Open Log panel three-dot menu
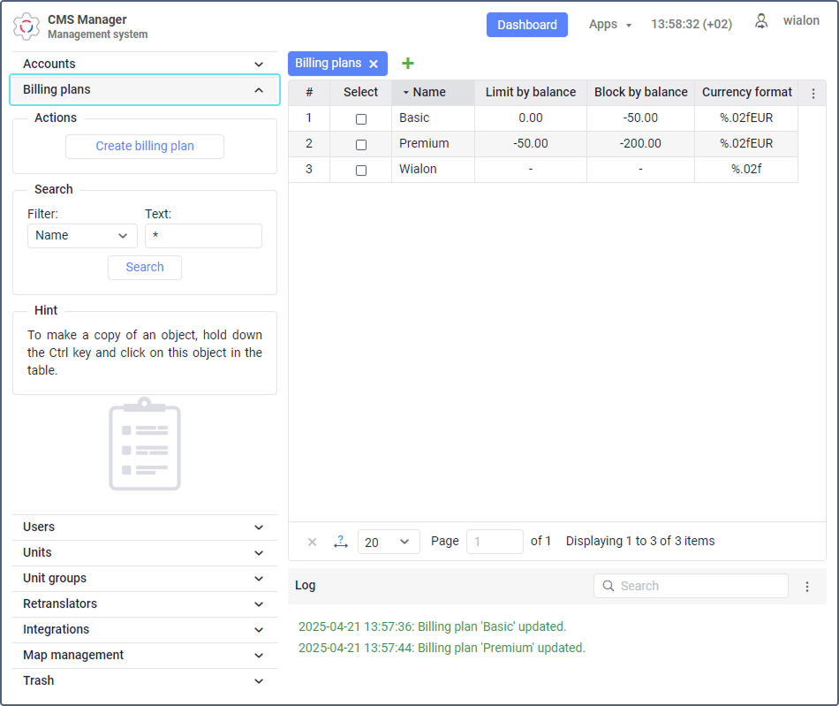 807,587
